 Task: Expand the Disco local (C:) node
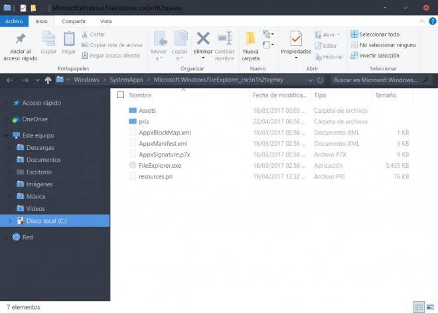pos(10,221)
